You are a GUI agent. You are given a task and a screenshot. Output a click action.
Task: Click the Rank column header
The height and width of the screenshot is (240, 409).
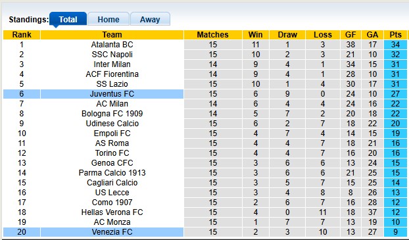point(22,35)
